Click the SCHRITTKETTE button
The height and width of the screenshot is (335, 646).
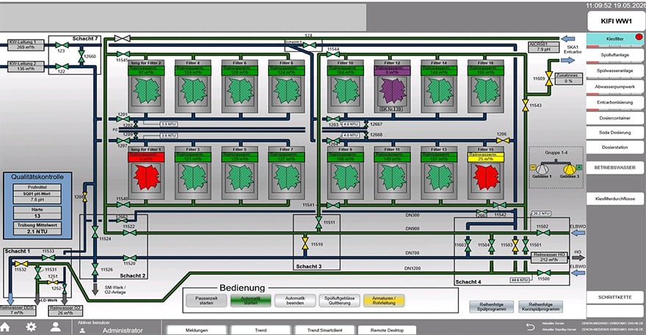click(x=614, y=297)
